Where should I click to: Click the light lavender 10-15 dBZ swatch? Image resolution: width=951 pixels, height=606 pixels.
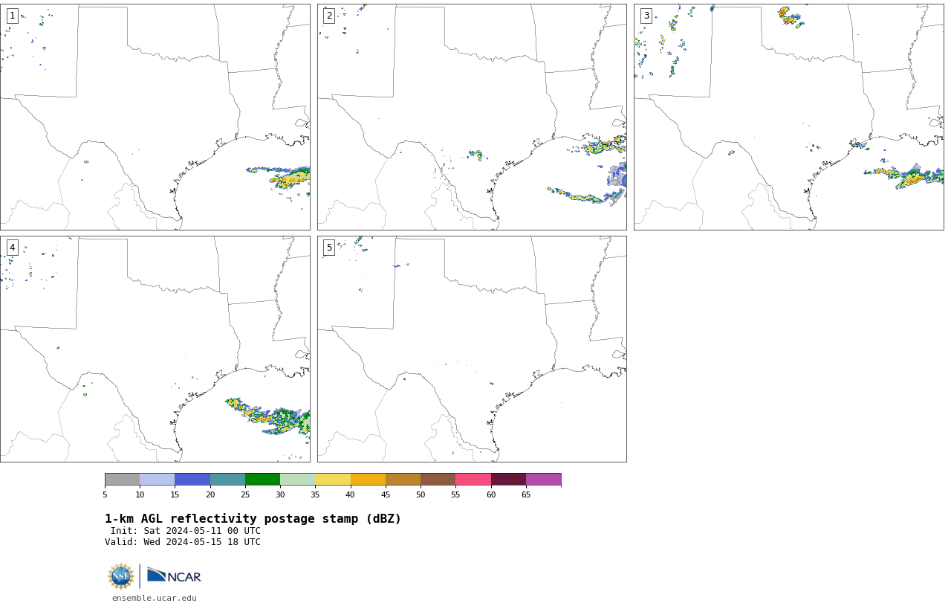pyautogui.click(x=157, y=480)
